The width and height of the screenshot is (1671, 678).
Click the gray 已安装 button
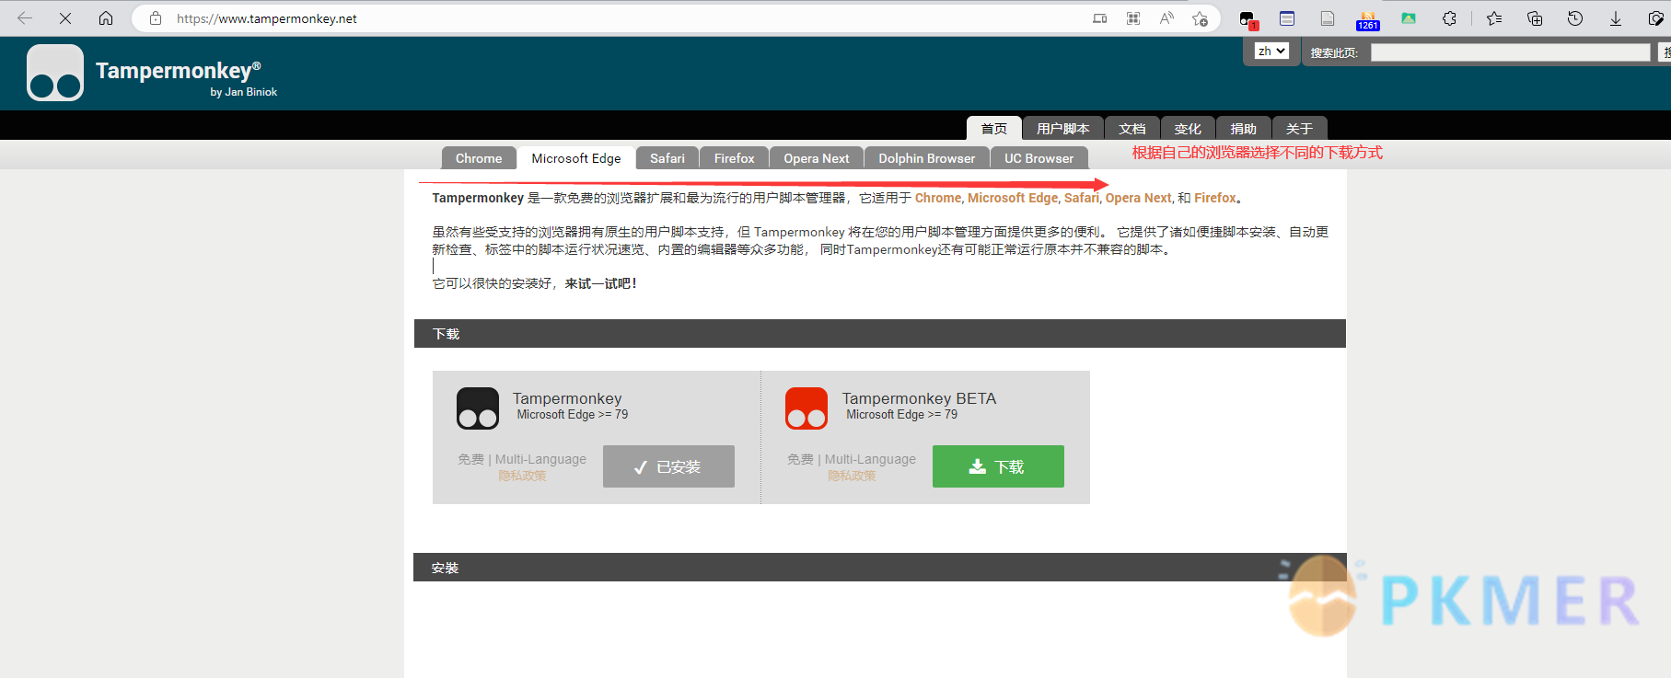pos(668,466)
